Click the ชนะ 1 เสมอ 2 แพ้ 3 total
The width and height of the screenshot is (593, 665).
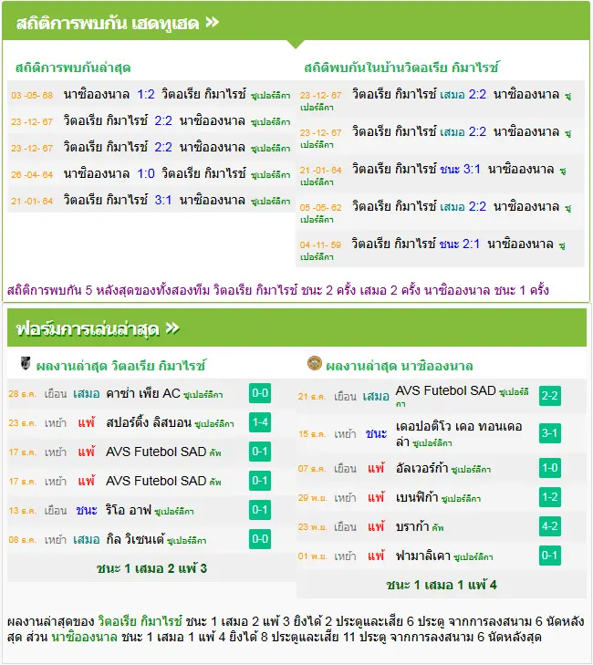point(151,568)
